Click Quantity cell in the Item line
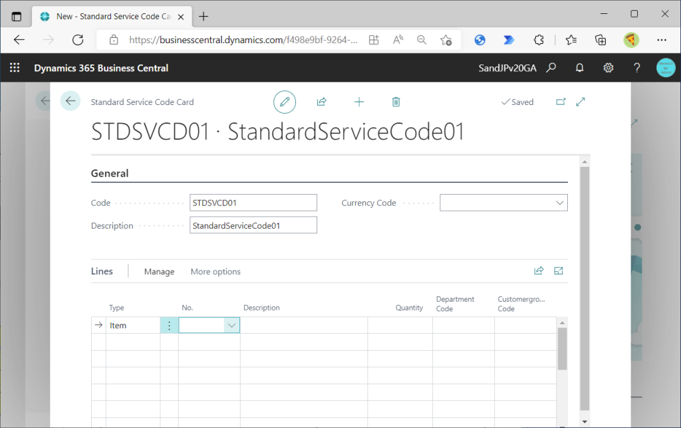Viewport: 681px width, 428px height. coord(400,325)
